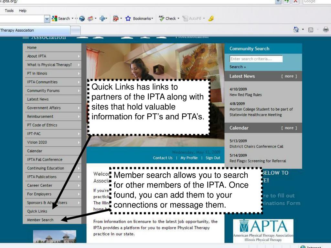Select the Therapy Association browser tab
Viewport: 331px width, 248px height.
pyautogui.click(x=35, y=30)
